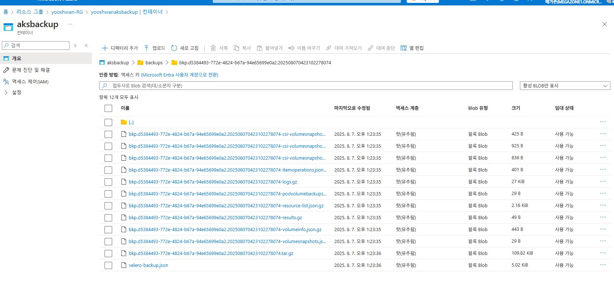Toggle the select-all checkbox in the header
Viewport: 614px width, 290px height.
108,108
